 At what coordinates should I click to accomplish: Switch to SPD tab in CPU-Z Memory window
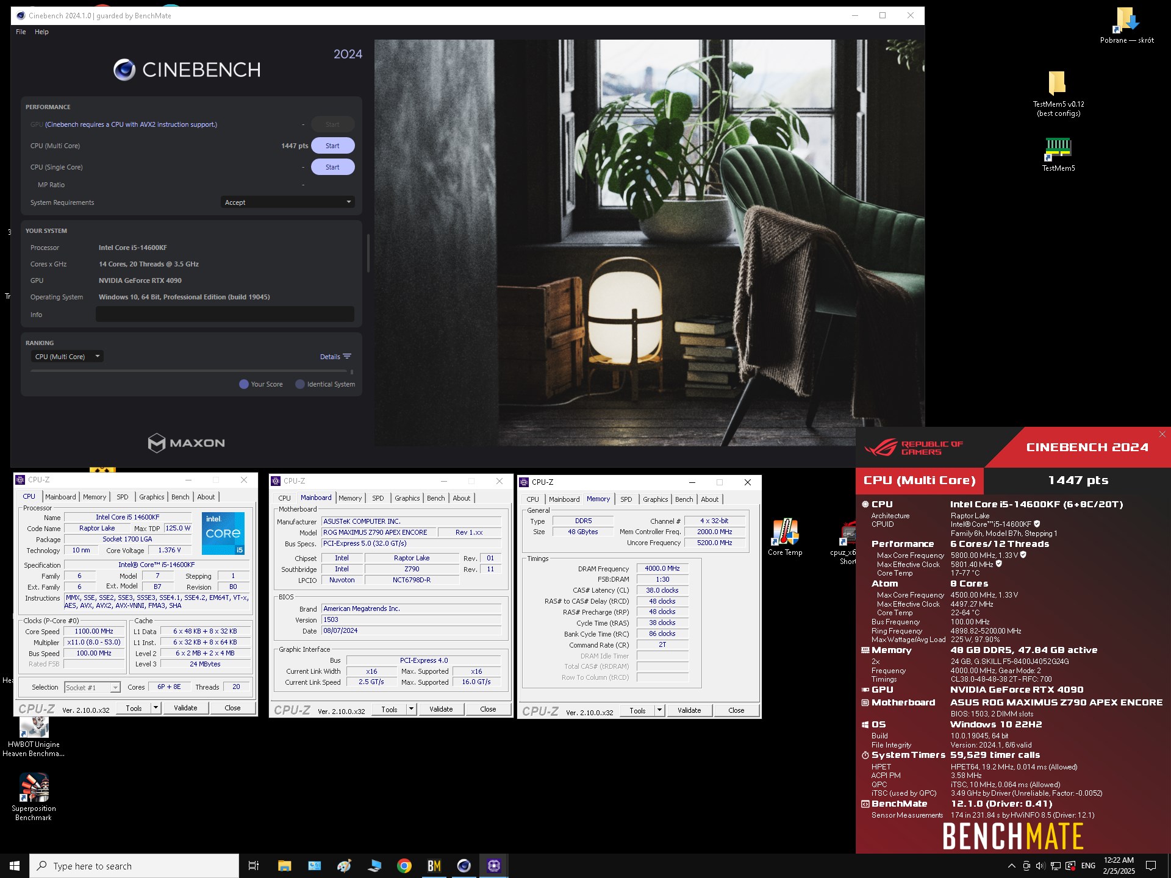click(626, 499)
